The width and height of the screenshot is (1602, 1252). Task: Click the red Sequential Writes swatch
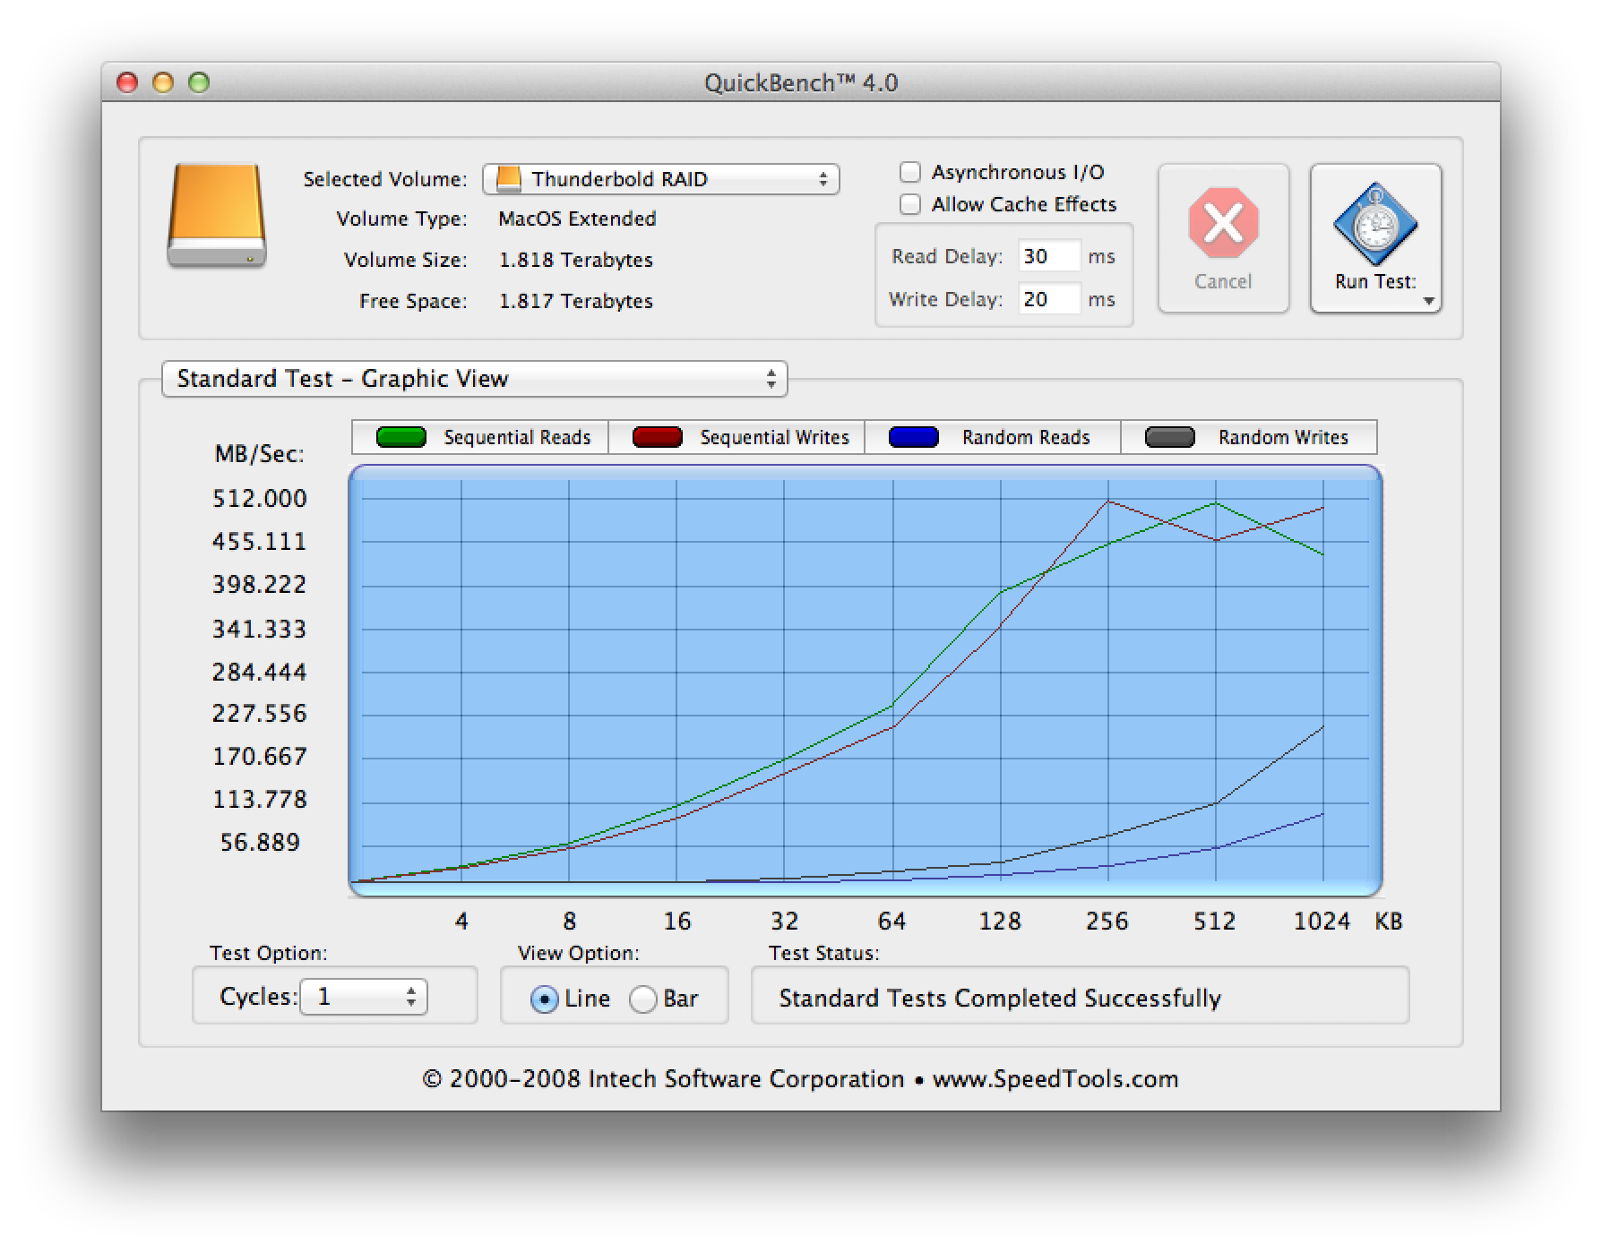tap(657, 437)
